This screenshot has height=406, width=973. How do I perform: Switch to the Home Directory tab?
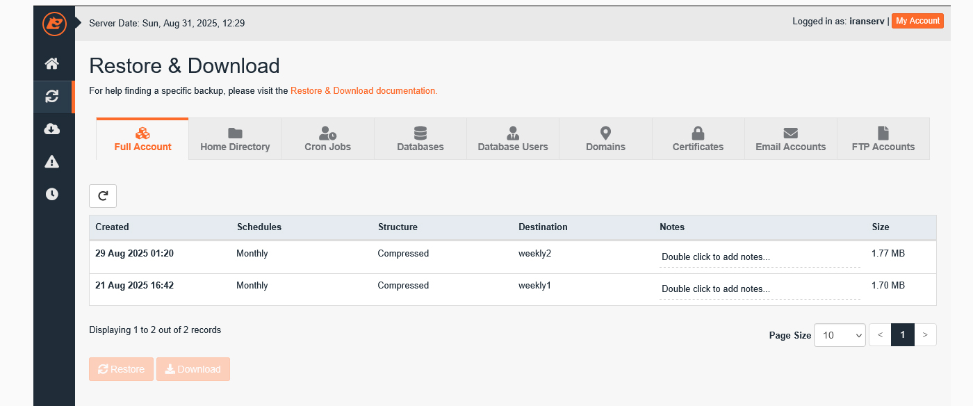point(235,139)
